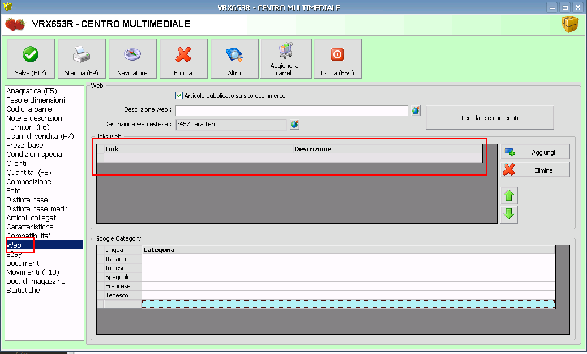587x354 pixels.
Task: Click the Link column header
Action: (x=199, y=149)
